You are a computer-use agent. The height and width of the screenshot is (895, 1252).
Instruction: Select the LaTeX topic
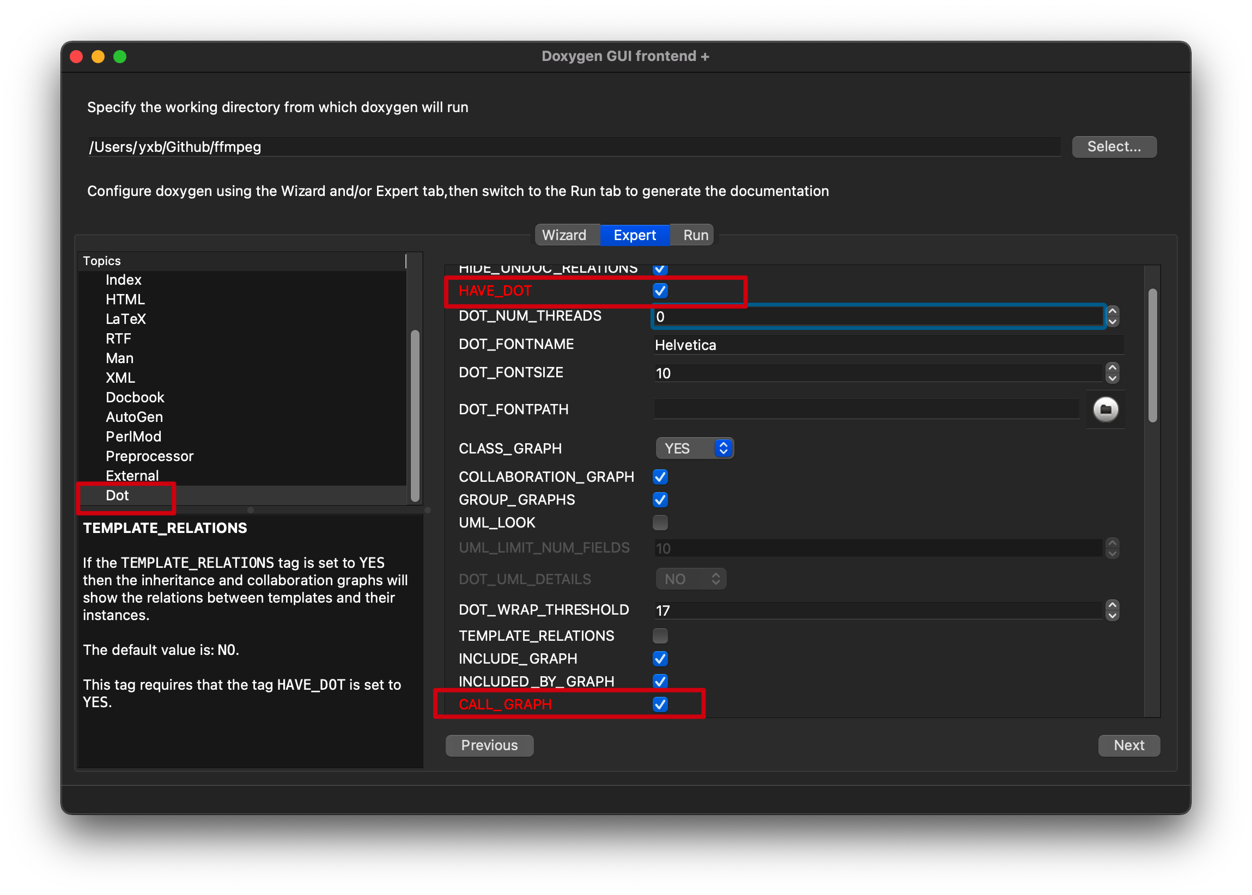click(x=126, y=319)
